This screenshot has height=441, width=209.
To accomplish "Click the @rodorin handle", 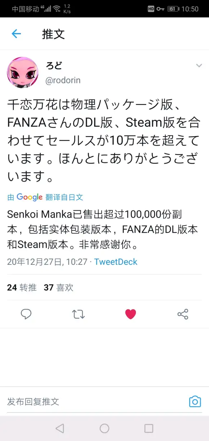I will click(63, 80).
